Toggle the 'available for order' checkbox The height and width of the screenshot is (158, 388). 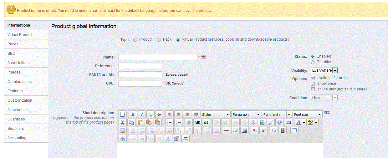coord(313,78)
